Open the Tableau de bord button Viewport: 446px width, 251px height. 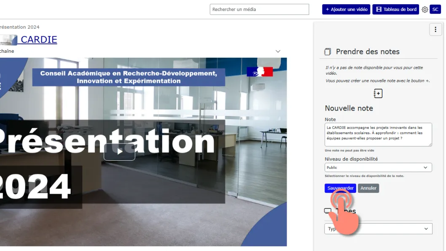[x=396, y=9]
